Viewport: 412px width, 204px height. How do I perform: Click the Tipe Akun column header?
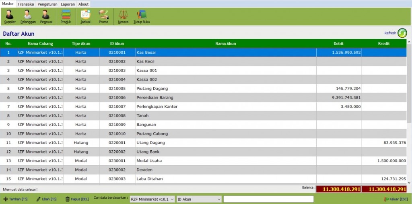click(81, 43)
